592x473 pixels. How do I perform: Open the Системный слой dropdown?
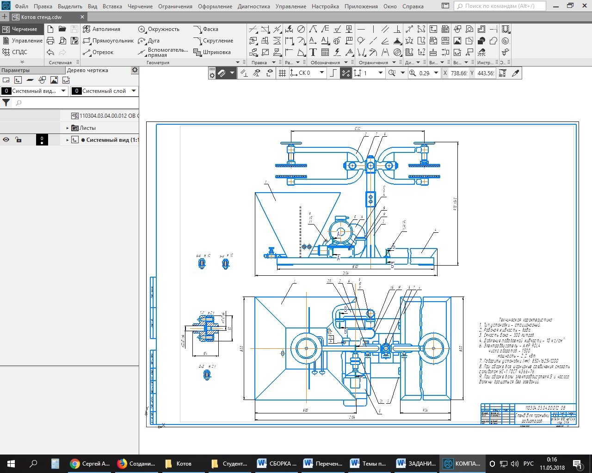tap(134, 91)
